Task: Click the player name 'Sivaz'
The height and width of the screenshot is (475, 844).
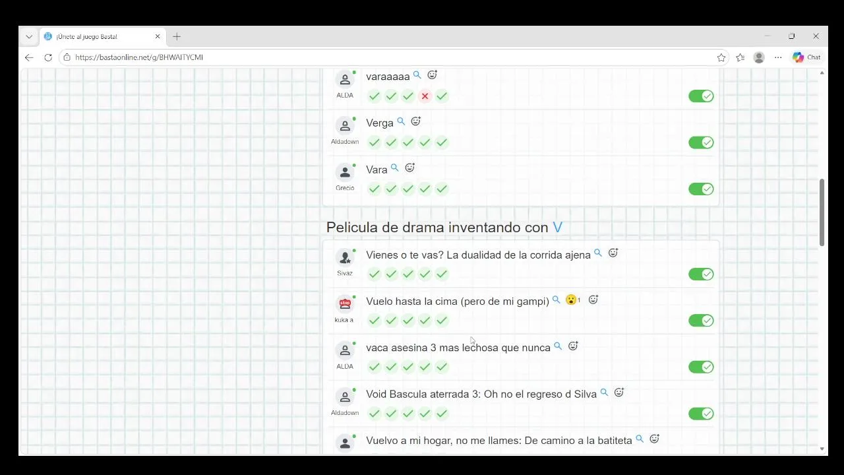Action: coord(345,273)
